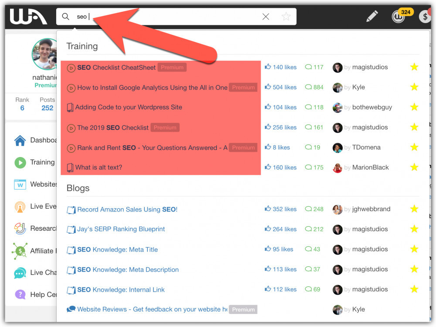
Task: Click 140 likes thumbs-up icon
Action: tap(268, 66)
